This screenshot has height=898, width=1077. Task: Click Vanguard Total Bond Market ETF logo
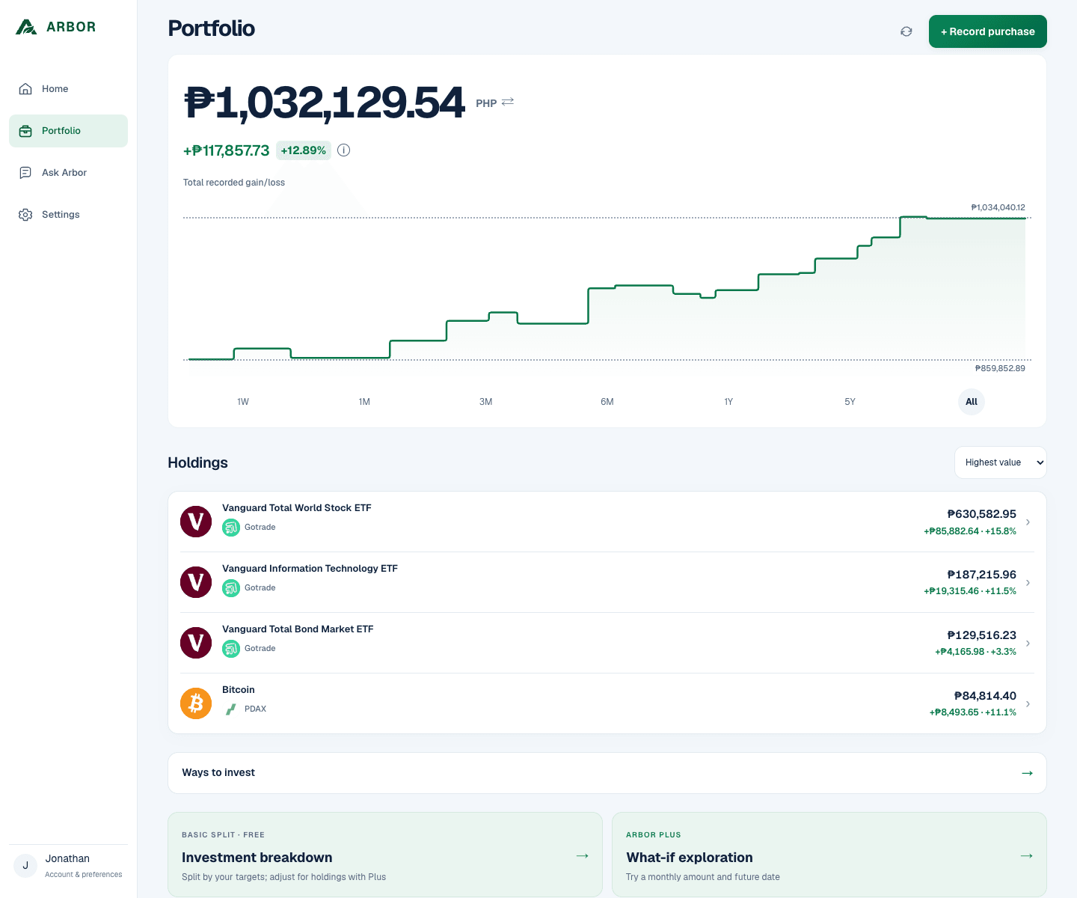pos(196,643)
